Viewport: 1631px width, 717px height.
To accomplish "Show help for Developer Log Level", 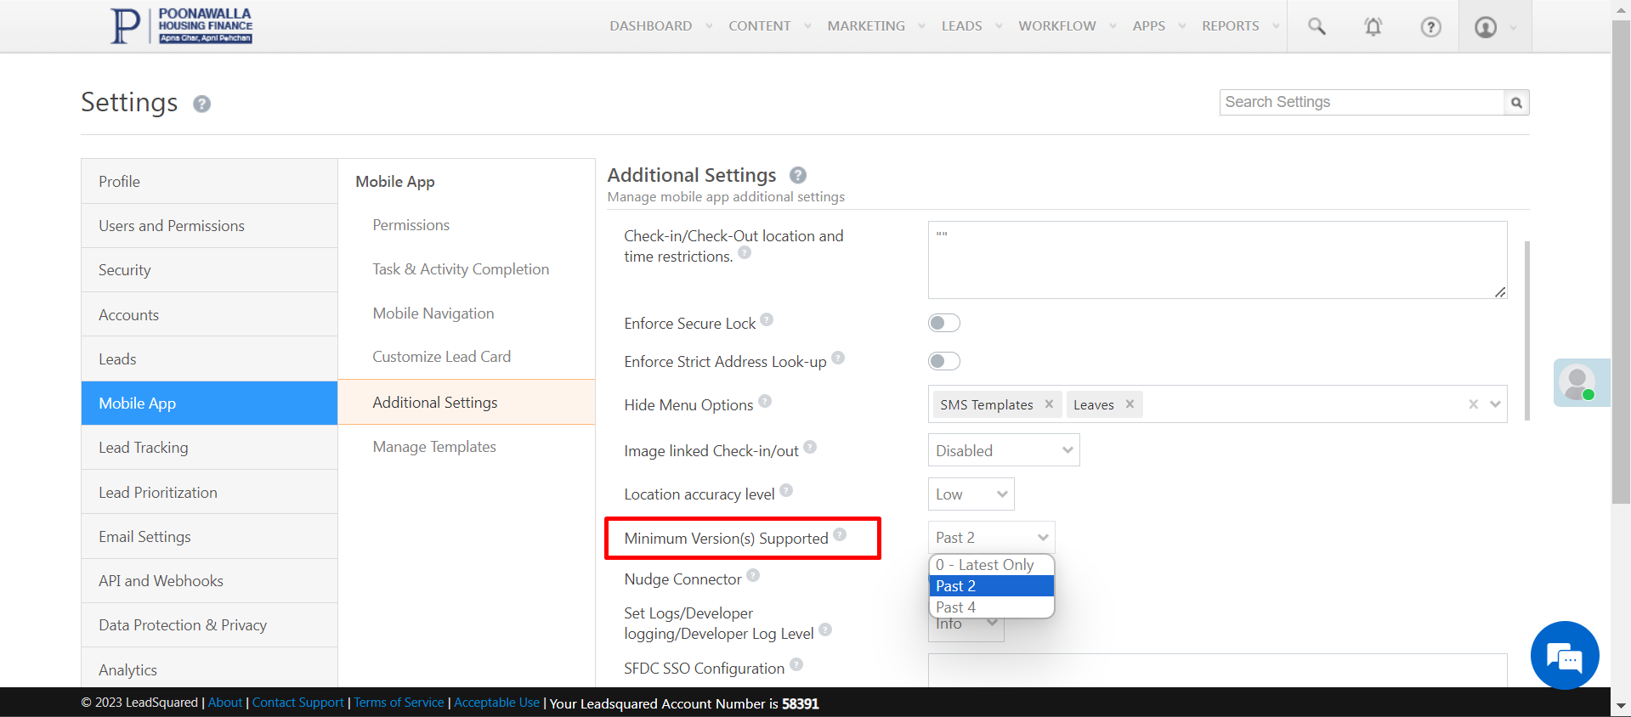I will pos(825,629).
